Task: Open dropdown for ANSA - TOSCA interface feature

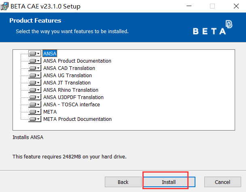Action: 35,104
